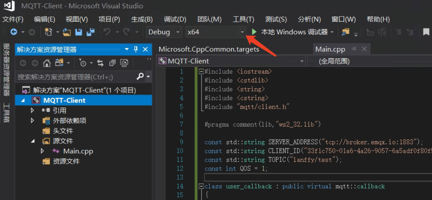Image resolution: width=432 pixels, height=200 pixels.
Task: Collapse the #include region on line 1
Action: 201,71
